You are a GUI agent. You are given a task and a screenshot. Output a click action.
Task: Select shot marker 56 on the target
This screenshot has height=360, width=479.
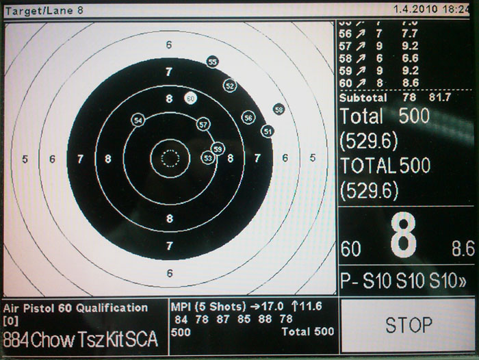(248, 118)
